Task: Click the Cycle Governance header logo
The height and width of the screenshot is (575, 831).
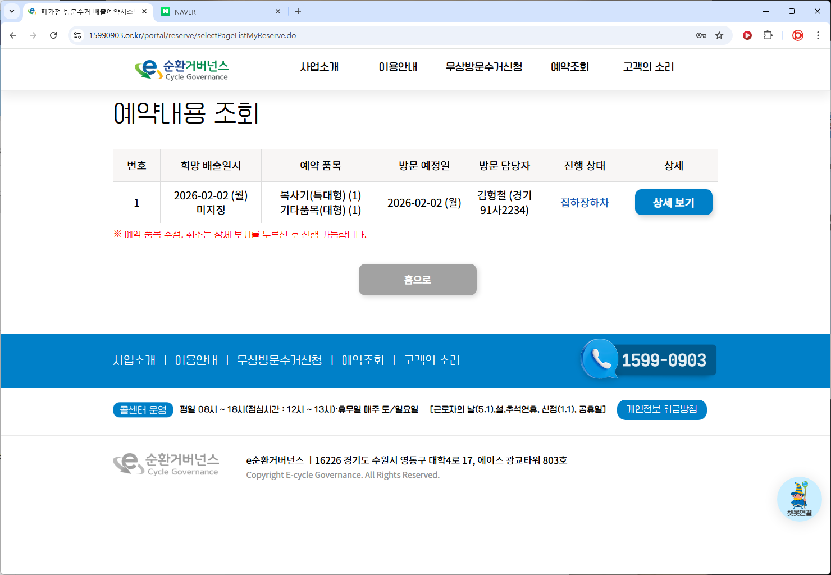Action: [x=181, y=70]
